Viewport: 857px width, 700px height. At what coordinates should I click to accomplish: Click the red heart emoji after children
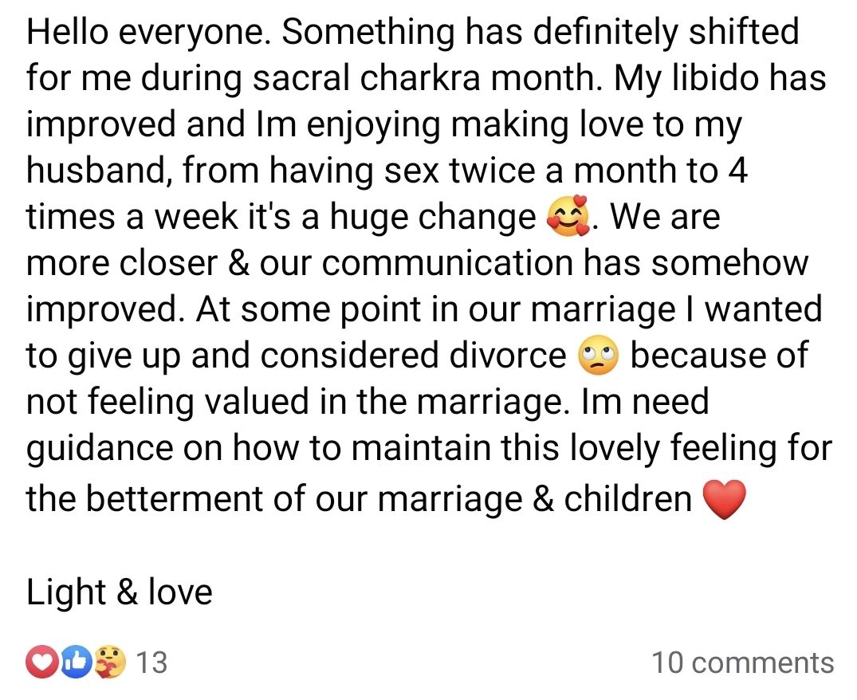[x=724, y=501]
